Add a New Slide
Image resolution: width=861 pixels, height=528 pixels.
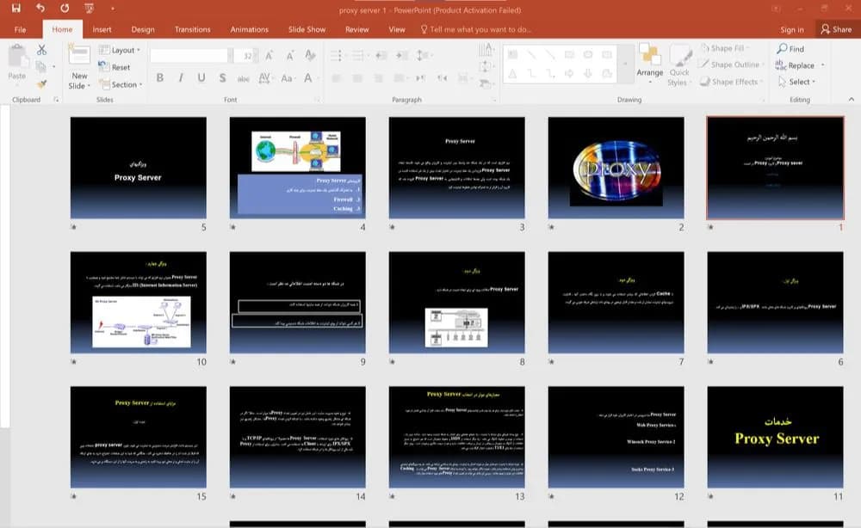(x=79, y=67)
